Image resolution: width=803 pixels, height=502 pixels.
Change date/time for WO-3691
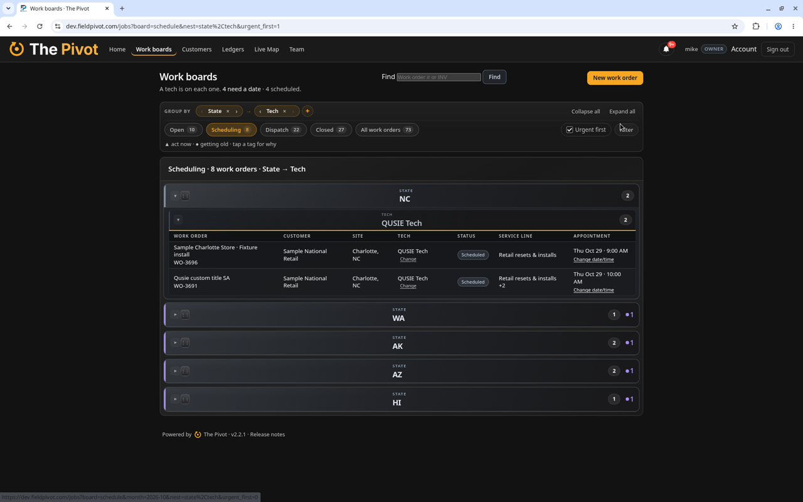[x=593, y=290]
